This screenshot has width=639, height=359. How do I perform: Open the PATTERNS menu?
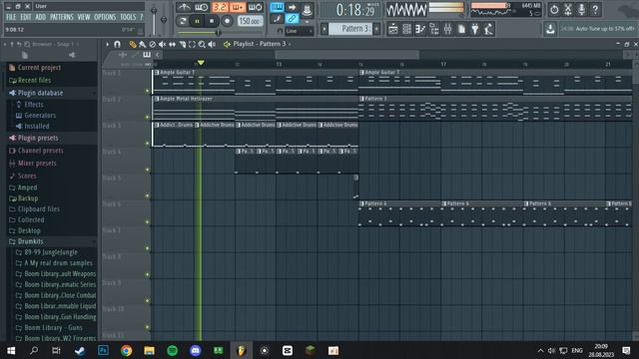62,17
